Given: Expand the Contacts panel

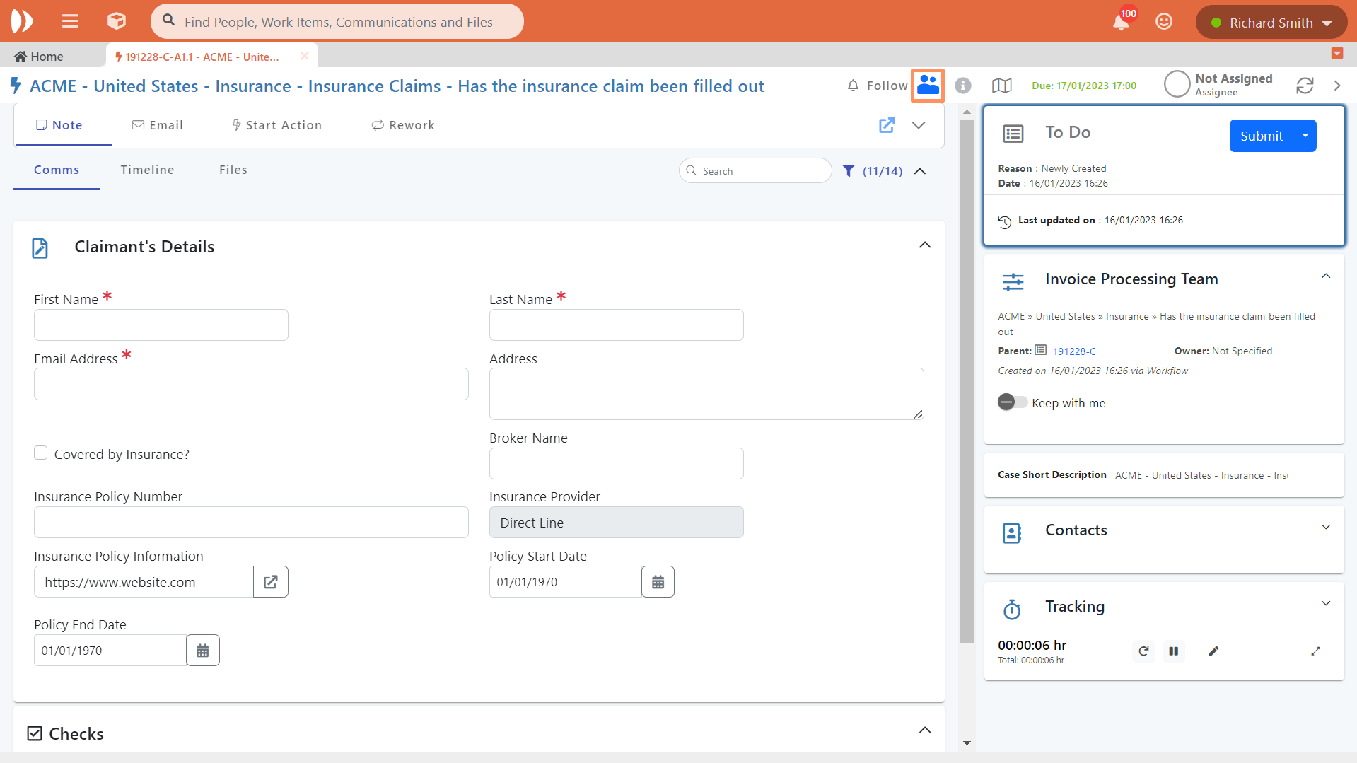Looking at the screenshot, I should click(1326, 528).
